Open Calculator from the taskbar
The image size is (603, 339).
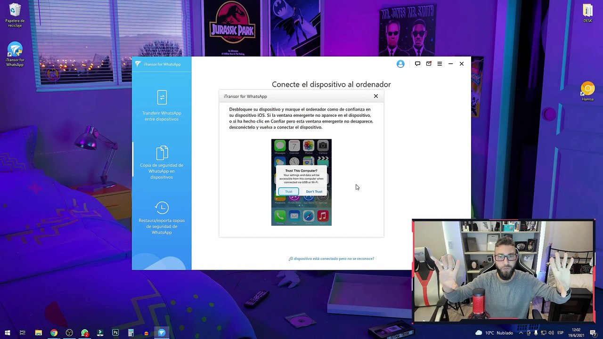click(x=131, y=333)
